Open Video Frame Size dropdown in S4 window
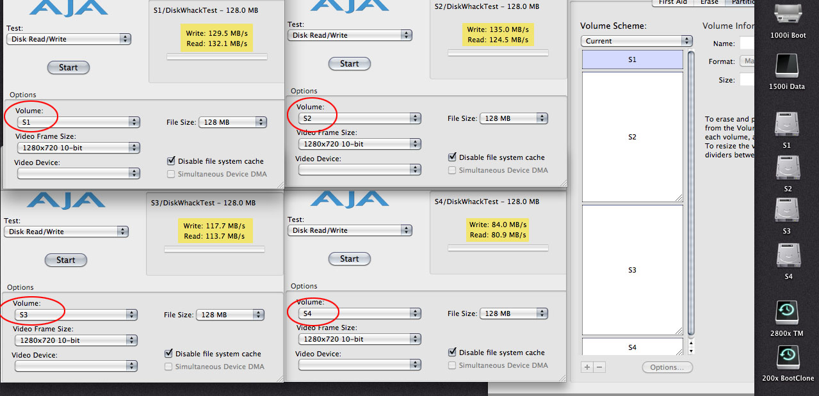Screen dimensions: 819x396 click(x=359, y=339)
